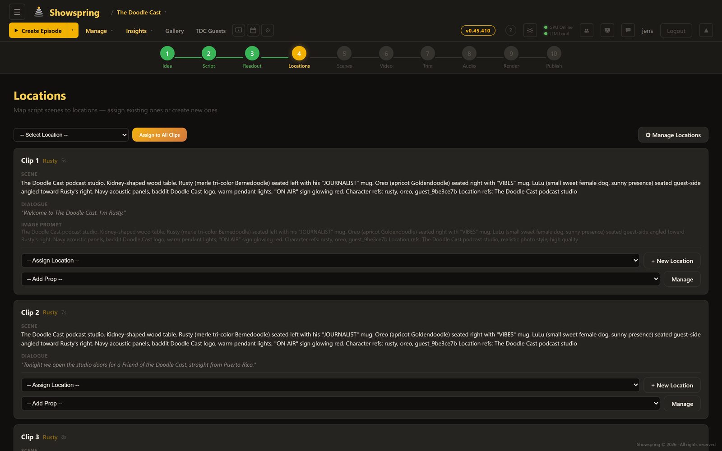Open the jens user profile
The height and width of the screenshot is (451, 722).
pos(647,31)
